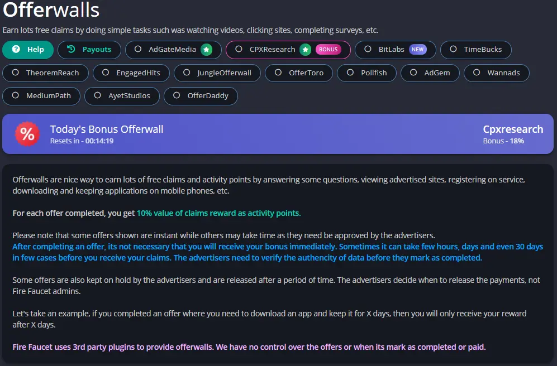557x366 pixels.
Task: Open the Payouts tab
Action: pos(89,50)
